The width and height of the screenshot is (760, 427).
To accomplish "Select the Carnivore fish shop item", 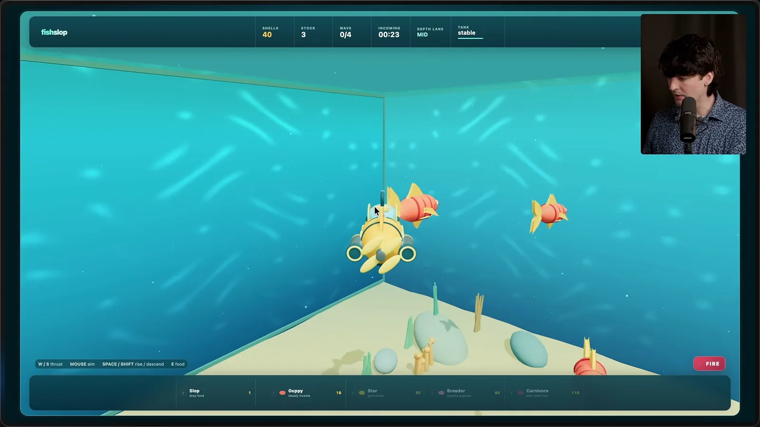I will click(x=544, y=393).
